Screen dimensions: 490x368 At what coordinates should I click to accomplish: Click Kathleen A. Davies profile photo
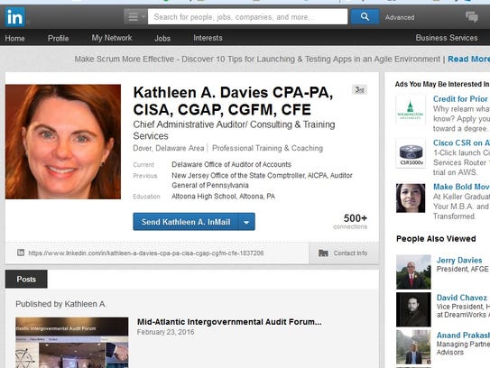[x=63, y=142]
